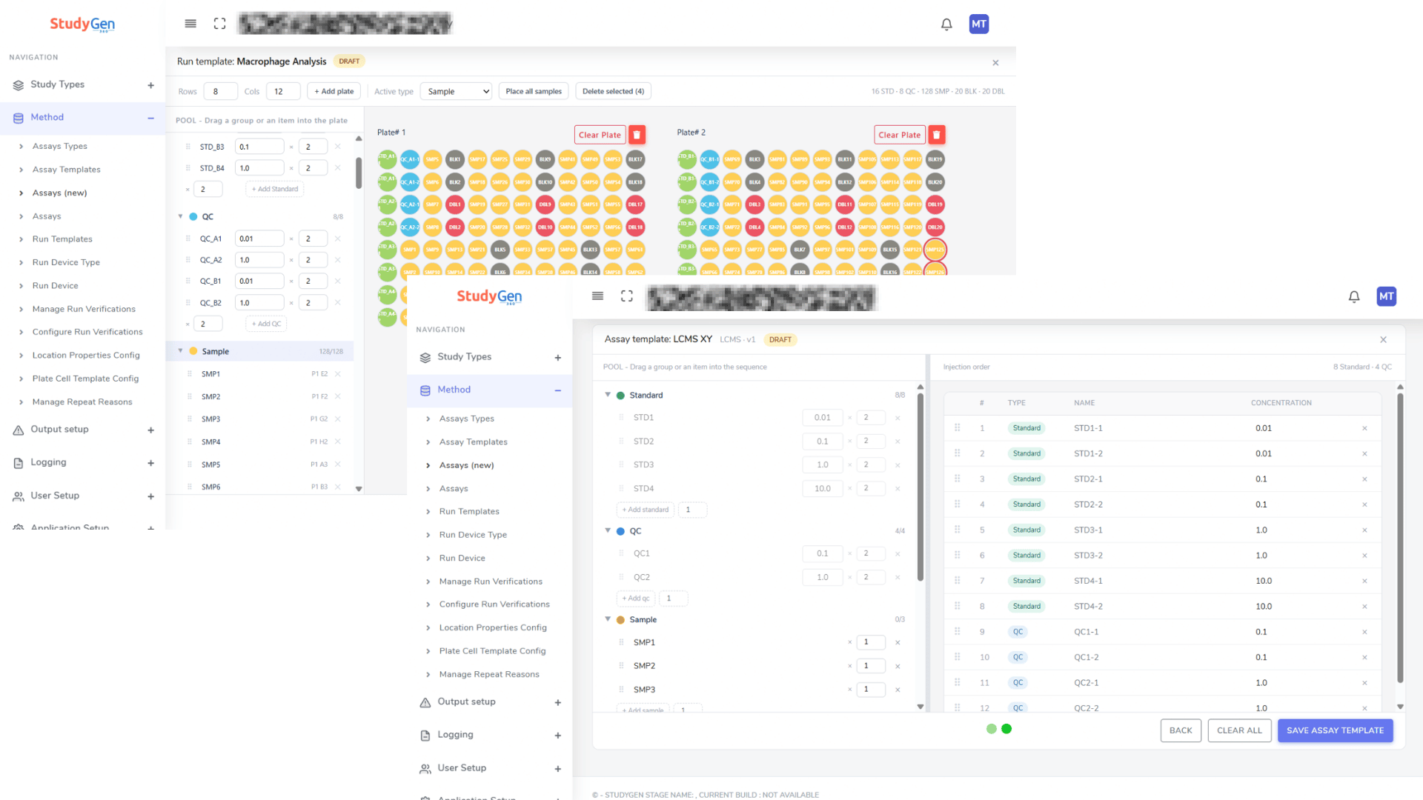Open Run Templates in front sidebar

tap(469, 512)
